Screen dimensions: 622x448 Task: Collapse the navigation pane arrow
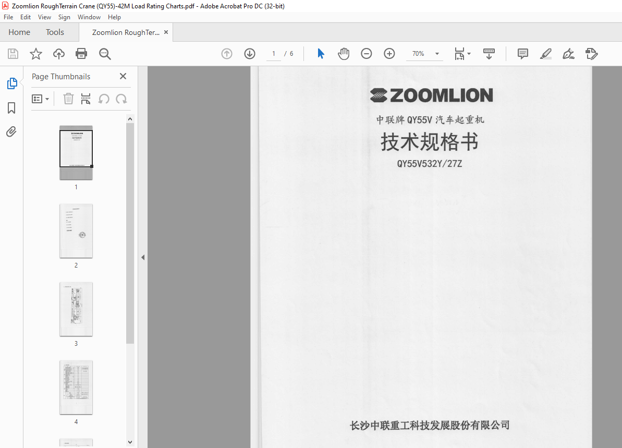pyautogui.click(x=143, y=258)
